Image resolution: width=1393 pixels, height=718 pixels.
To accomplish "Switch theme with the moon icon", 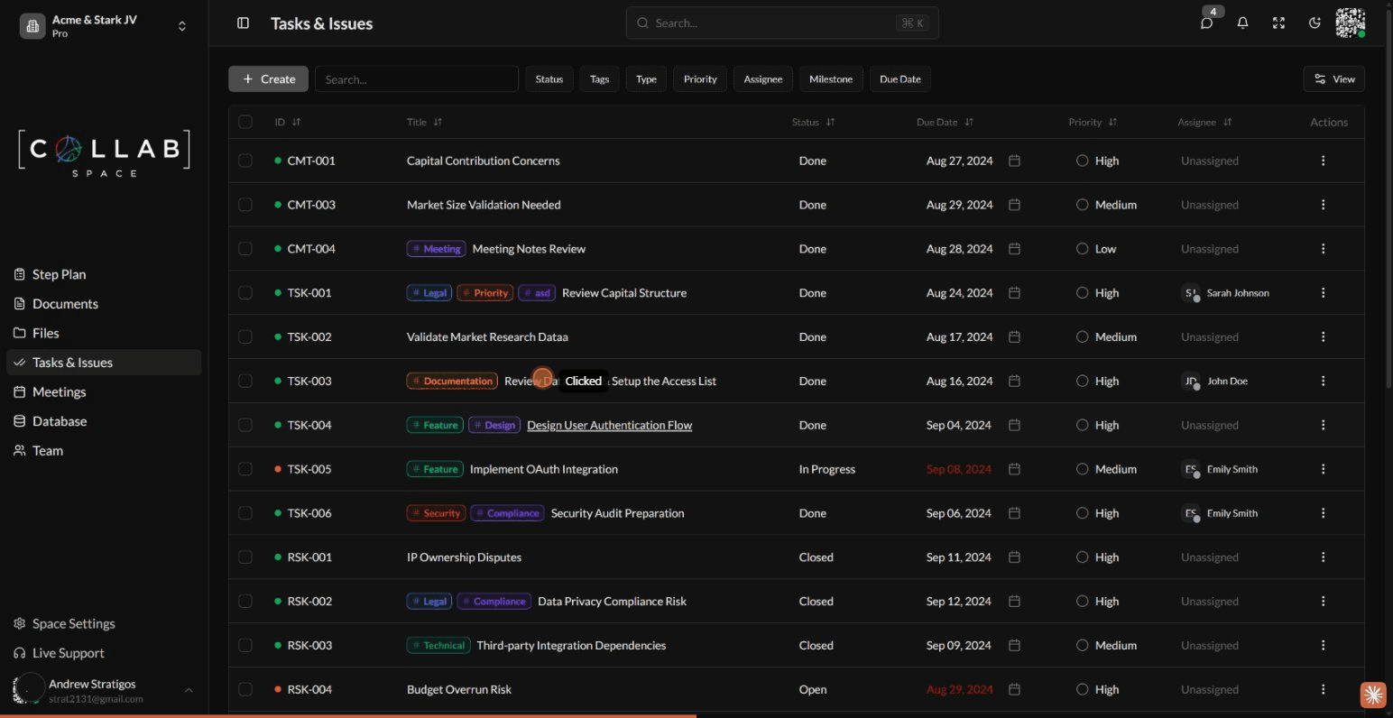I will coord(1315,23).
